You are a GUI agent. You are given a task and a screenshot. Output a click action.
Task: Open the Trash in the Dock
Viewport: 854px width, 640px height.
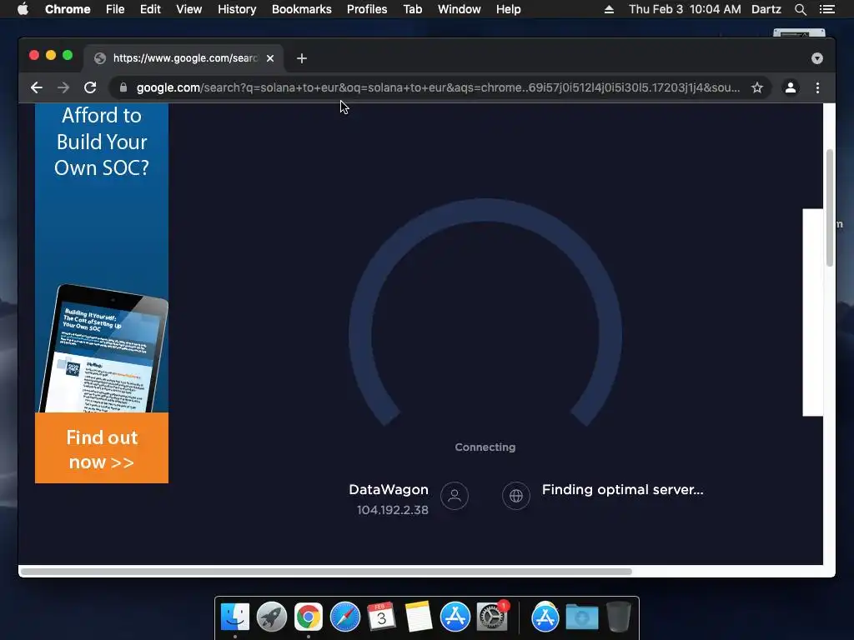click(x=618, y=617)
